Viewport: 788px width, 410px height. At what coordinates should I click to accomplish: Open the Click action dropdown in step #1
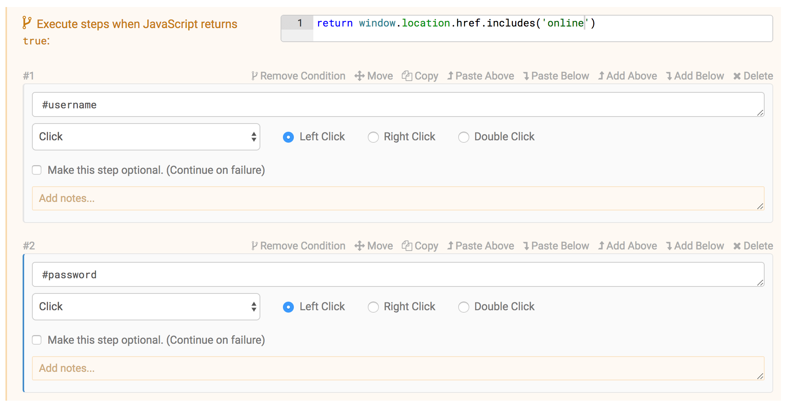(x=146, y=137)
